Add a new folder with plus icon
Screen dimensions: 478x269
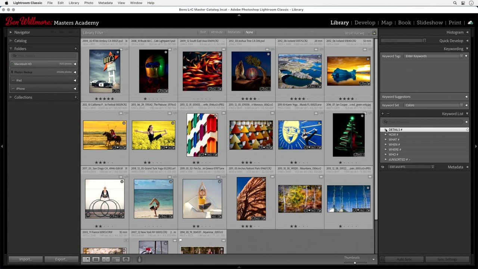(76, 49)
